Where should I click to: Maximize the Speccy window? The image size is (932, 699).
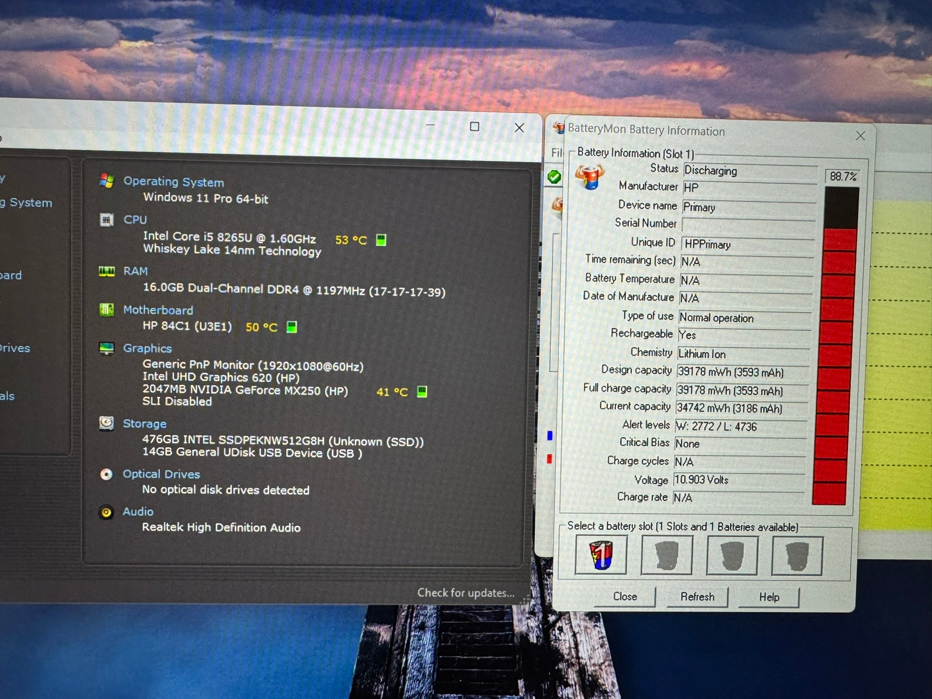tap(475, 127)
